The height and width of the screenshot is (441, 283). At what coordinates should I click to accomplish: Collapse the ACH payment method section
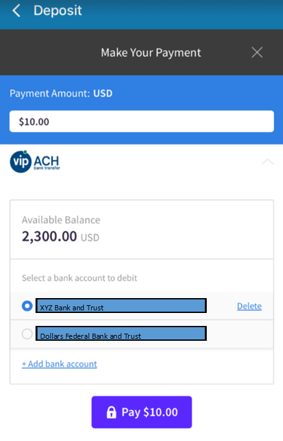point(267,162)
